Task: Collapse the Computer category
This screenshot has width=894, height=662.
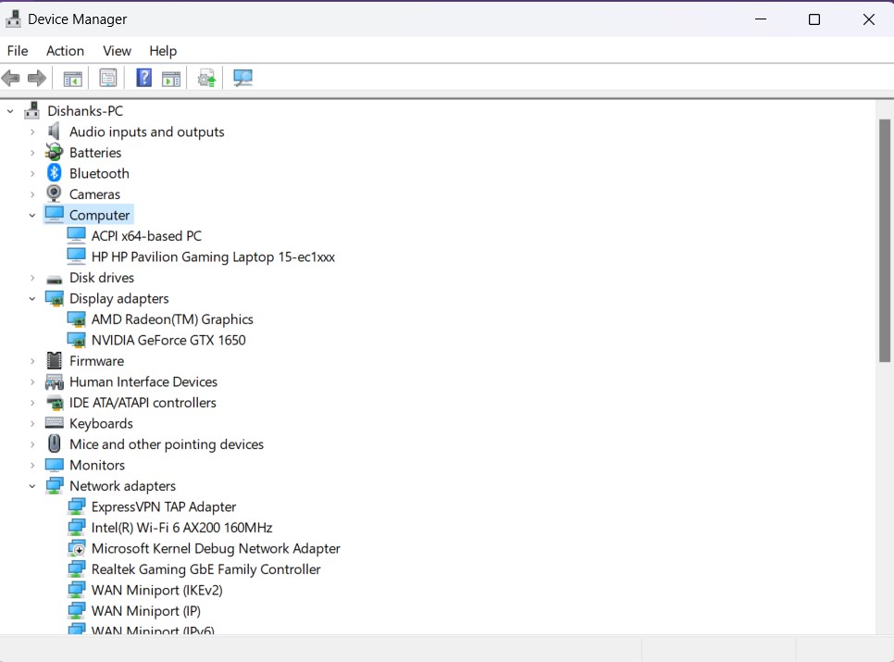Action: (31, 214)
